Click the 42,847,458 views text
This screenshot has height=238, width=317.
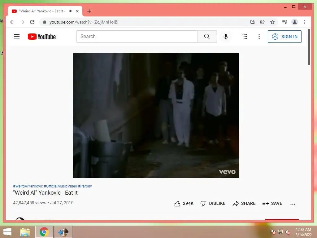click(x=29, y=203)
